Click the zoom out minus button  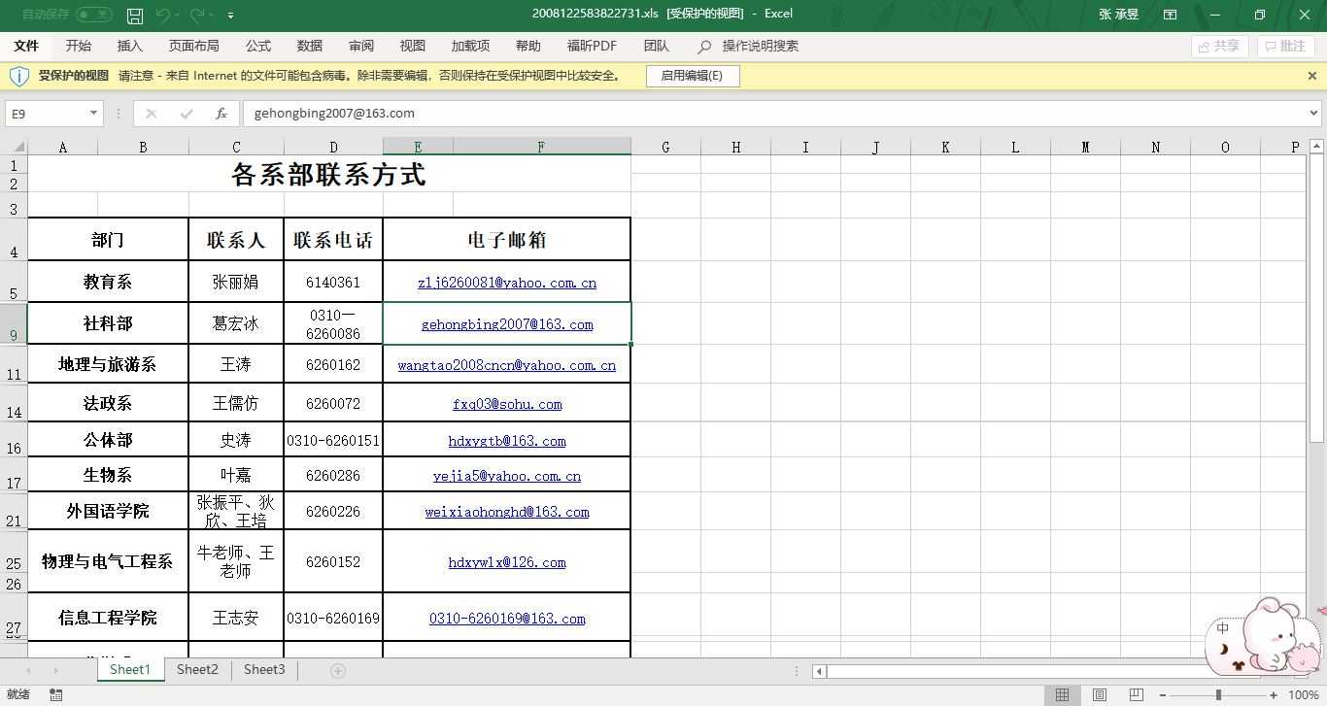tap(1162, 695)
